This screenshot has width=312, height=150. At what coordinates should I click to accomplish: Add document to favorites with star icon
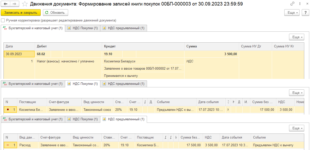[25, 4]
